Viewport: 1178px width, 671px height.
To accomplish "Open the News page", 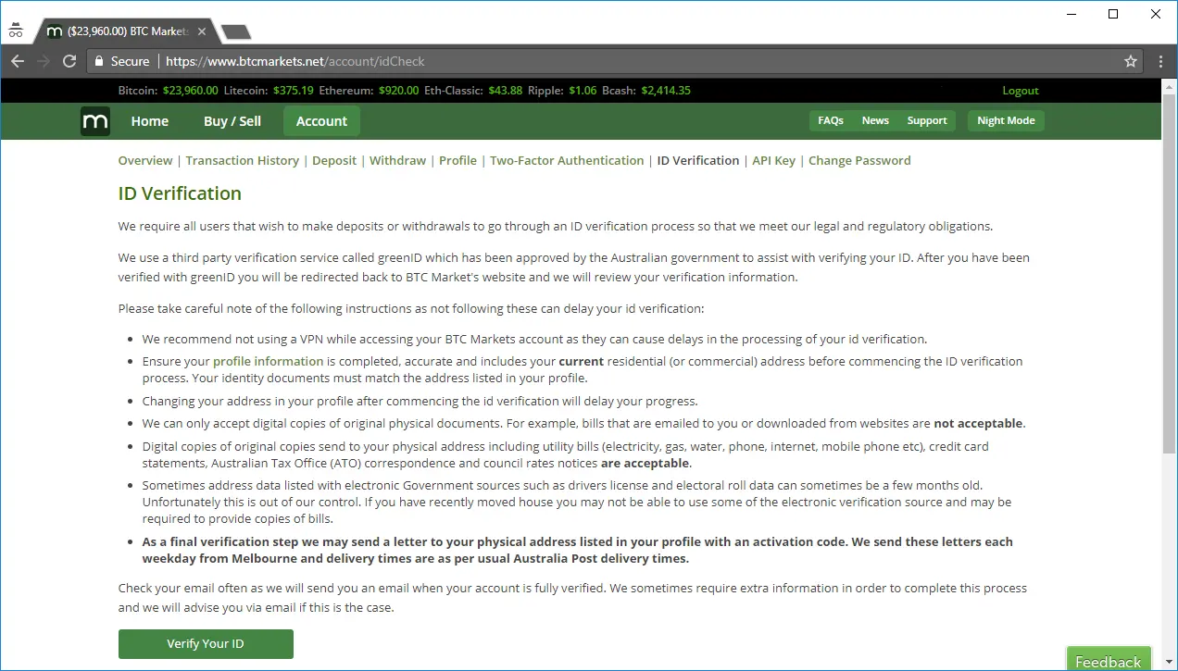I will [x=875, y=120].
